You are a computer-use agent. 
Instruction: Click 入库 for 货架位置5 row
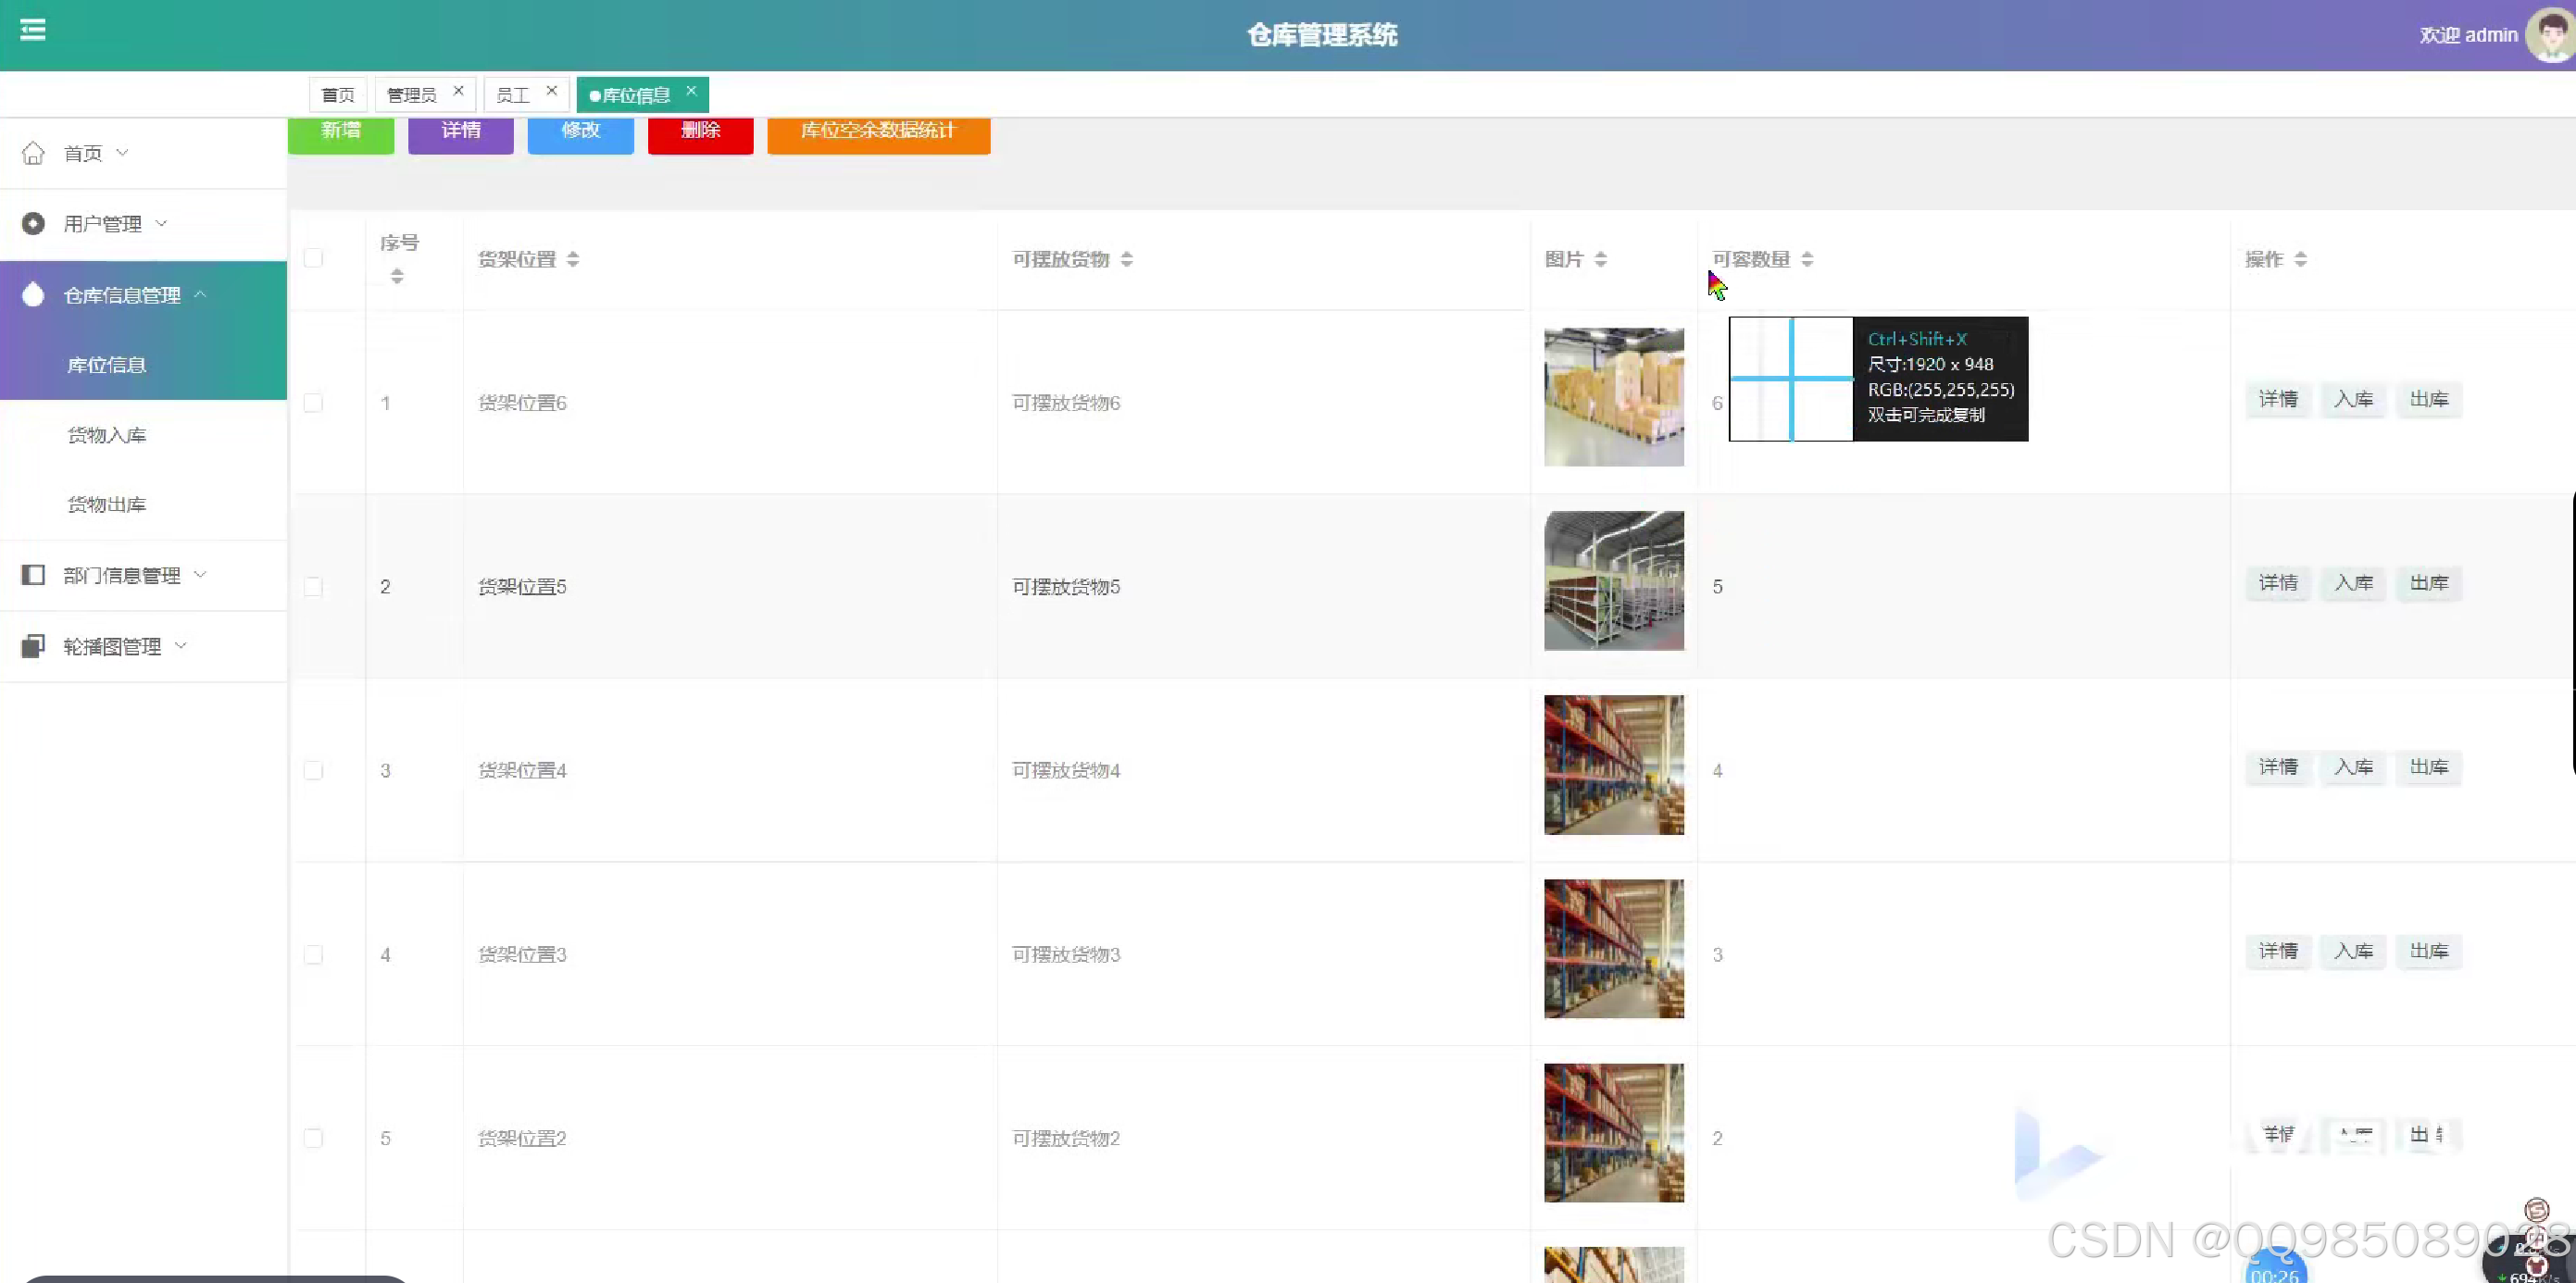2353,583
